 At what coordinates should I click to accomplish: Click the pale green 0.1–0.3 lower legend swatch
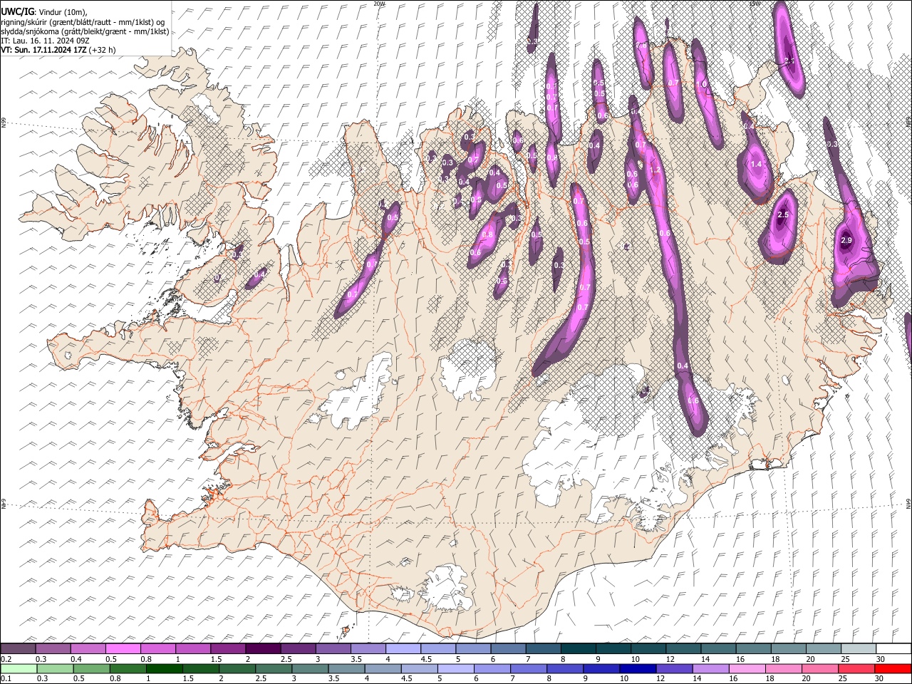pos(19,669)
